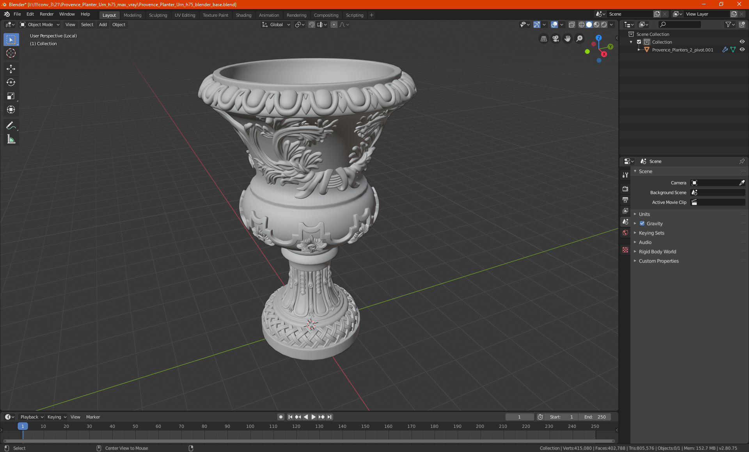Toggle proportional editing button
The image size is (749, 452).
coord(334,25)
